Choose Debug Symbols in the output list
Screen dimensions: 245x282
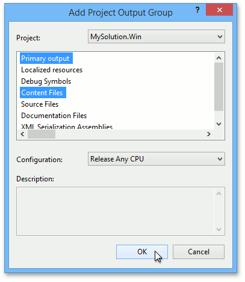click(46, 81)
